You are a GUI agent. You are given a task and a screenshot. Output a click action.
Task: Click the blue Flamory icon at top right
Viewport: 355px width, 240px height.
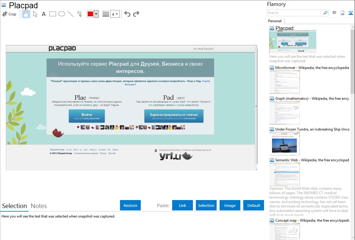[351, 13]
